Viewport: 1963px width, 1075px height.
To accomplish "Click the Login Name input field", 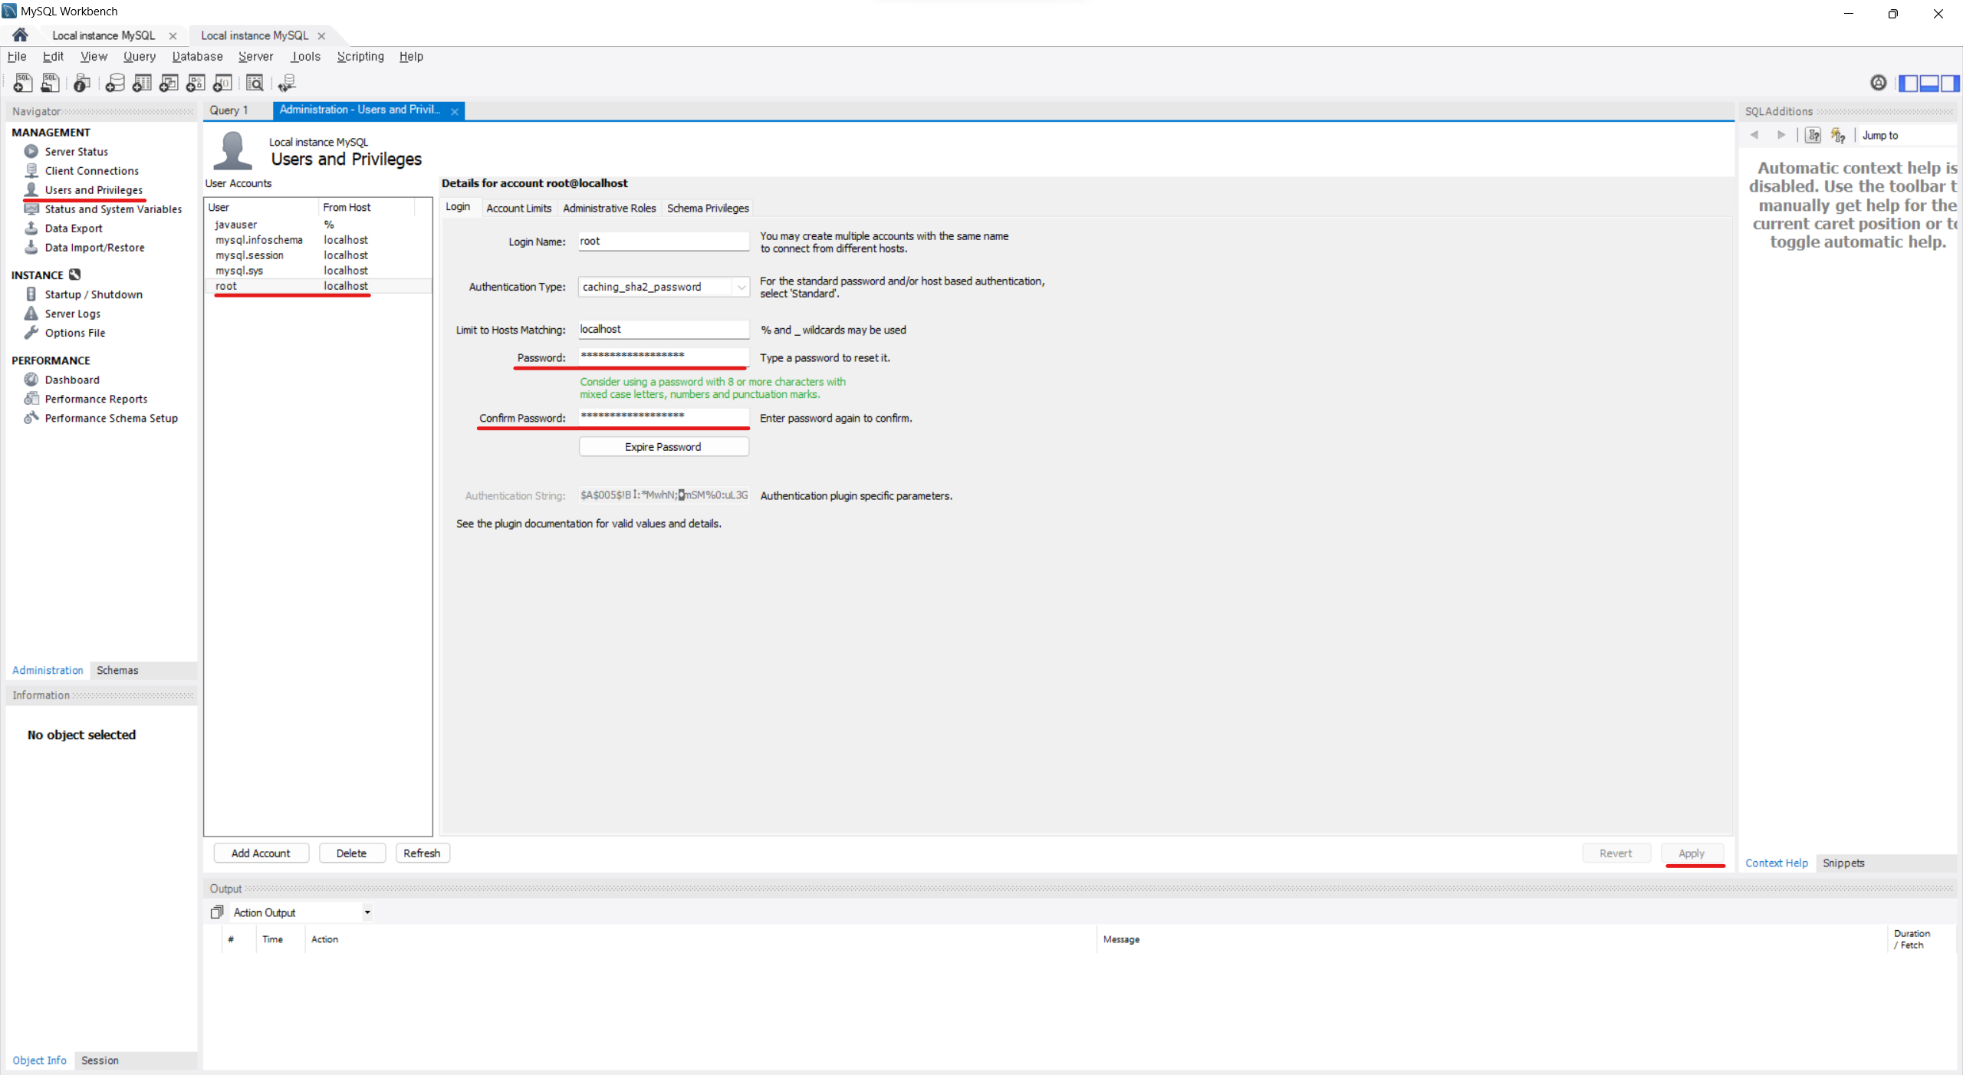I will click(662, 240).
